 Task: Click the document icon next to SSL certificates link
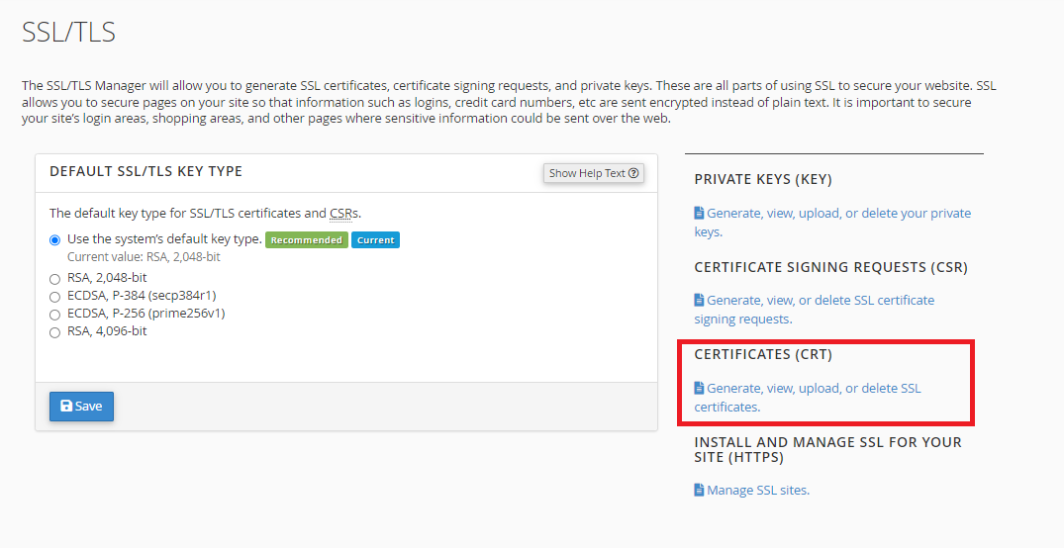click(x=699, y=388)
